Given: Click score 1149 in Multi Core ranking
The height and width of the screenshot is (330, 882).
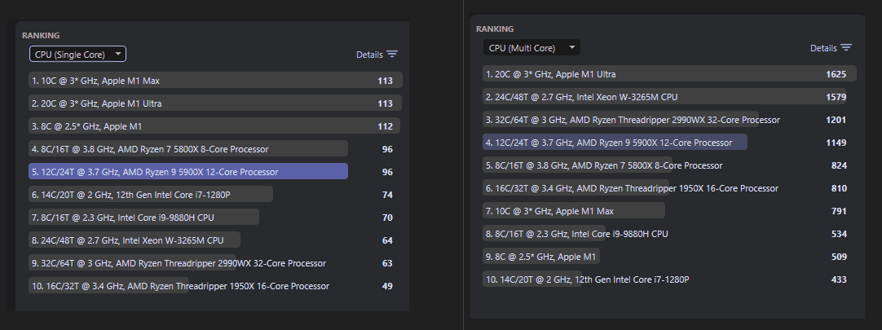Looking at the screenshot, I should (836, 143).
